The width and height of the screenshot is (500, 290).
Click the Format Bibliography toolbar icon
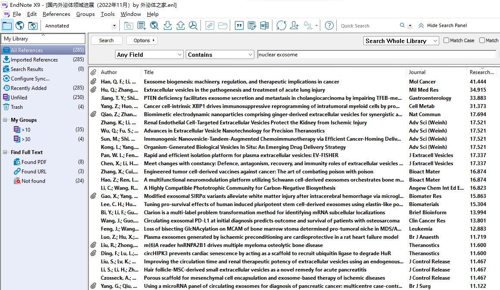(252, 25)
